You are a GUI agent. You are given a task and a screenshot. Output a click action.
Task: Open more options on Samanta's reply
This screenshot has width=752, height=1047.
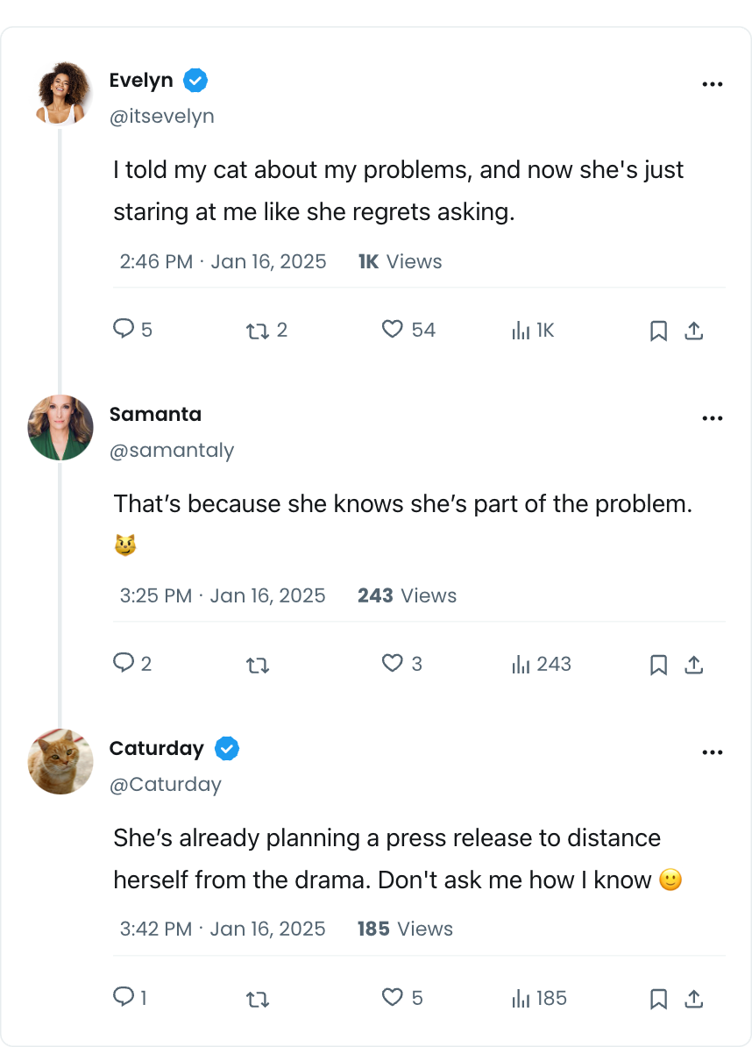click(713, 418)
